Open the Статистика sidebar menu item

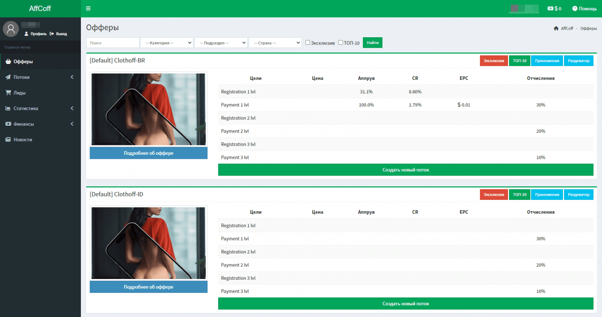pyautogui.click(x=26, y=108)
